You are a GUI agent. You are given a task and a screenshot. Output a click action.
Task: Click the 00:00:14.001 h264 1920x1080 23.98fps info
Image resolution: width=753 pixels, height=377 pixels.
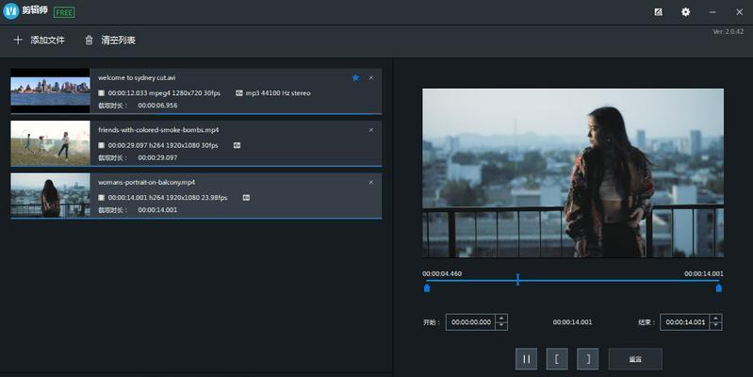(x=168, y=198)
